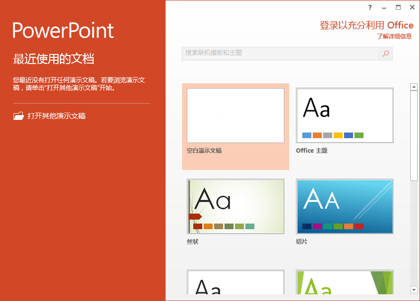
Task: Pick the 切片 blue theme thumbnail
Action: [345, 207]
